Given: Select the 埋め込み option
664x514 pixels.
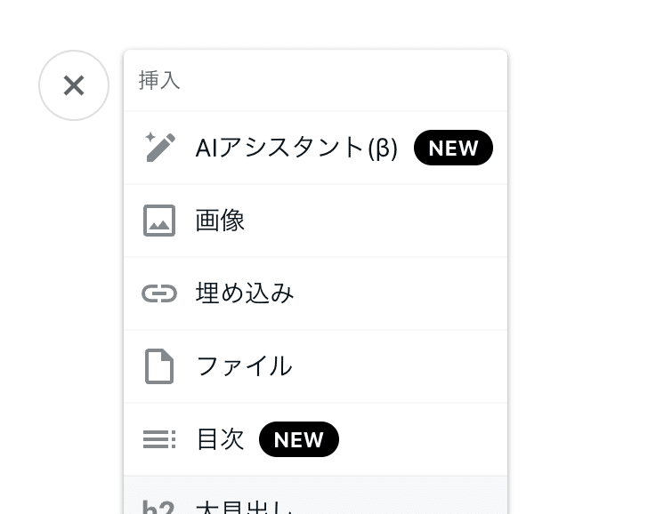Looking at the screenshot, I should [x=245, y=293].
